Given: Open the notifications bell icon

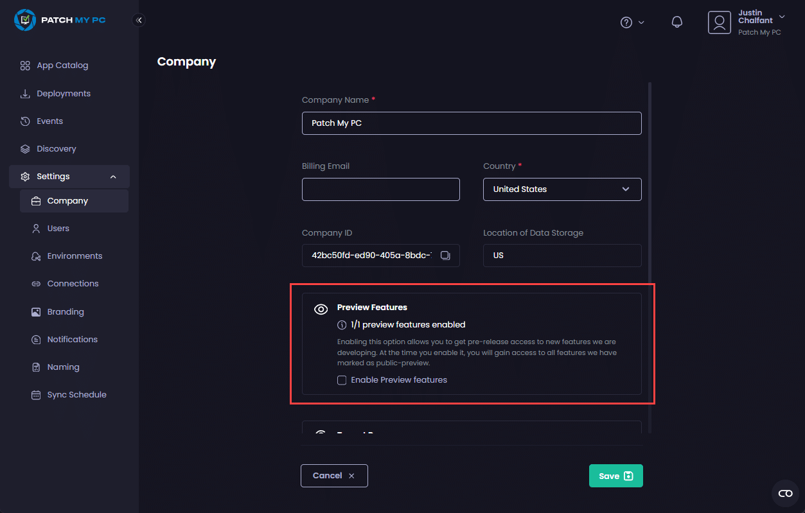Looking at the screenshot, I should [x=677, y=22].
